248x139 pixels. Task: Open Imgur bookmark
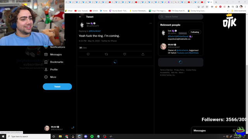coord(158,11)
